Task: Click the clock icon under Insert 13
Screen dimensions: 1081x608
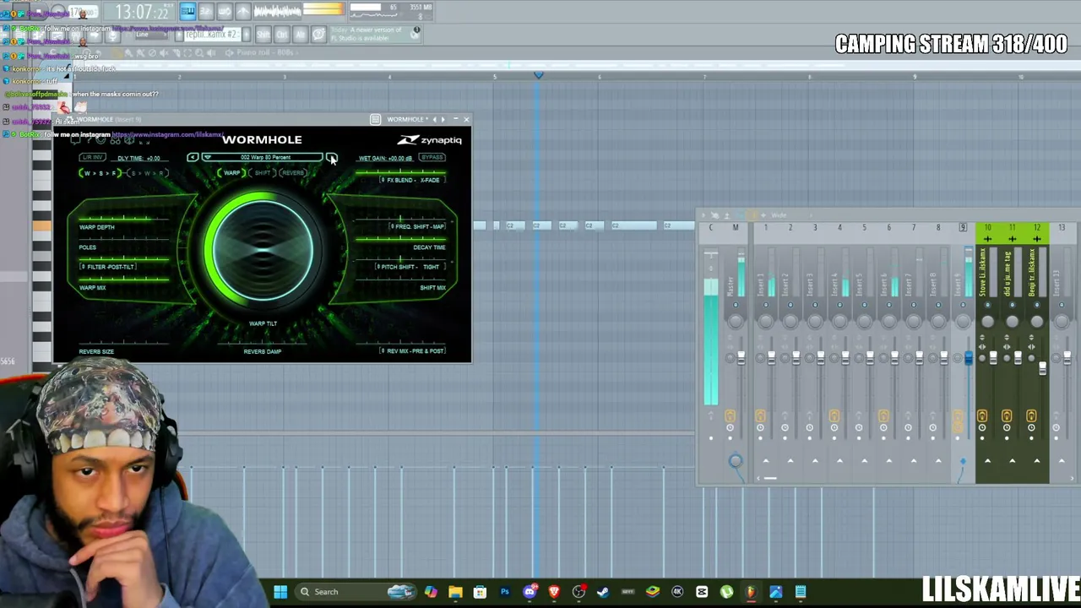Action: coord(1056,428)
